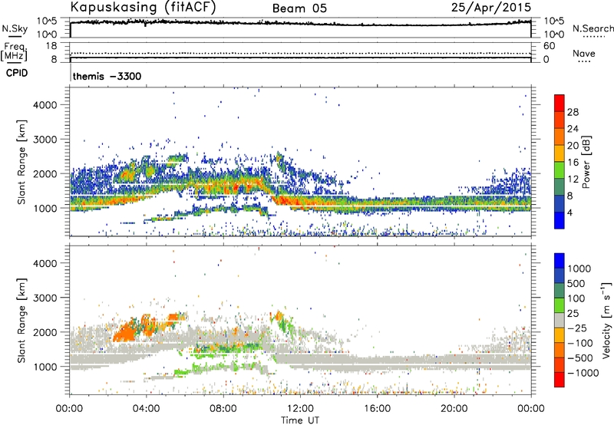Viewport: 614px width, 425px height.
Task: Click the orange negative-velocity patch near 03:00
Action: point(126,331)
